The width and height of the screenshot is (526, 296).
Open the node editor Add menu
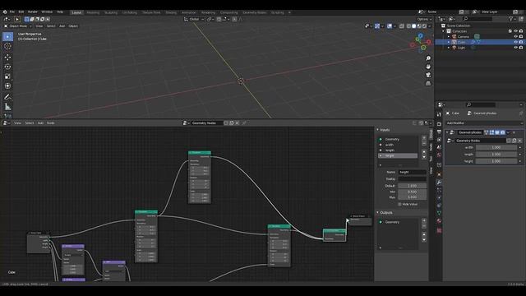(x=40, y=123)
